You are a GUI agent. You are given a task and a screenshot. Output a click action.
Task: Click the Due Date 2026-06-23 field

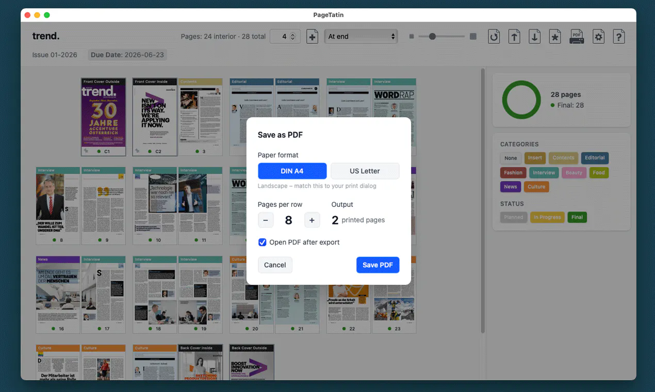tap(127, 55)
